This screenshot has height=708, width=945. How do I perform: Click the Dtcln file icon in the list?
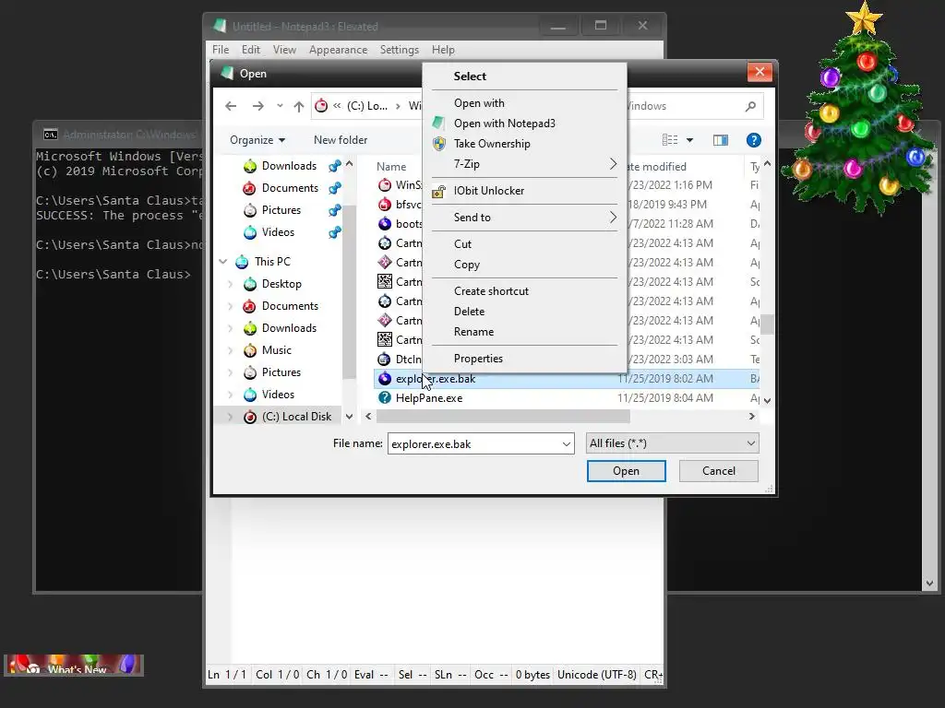pyautogui.click(x=385, y=360)
